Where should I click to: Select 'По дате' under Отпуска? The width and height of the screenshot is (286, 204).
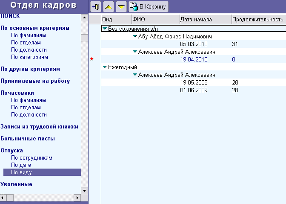pos(21,165)
